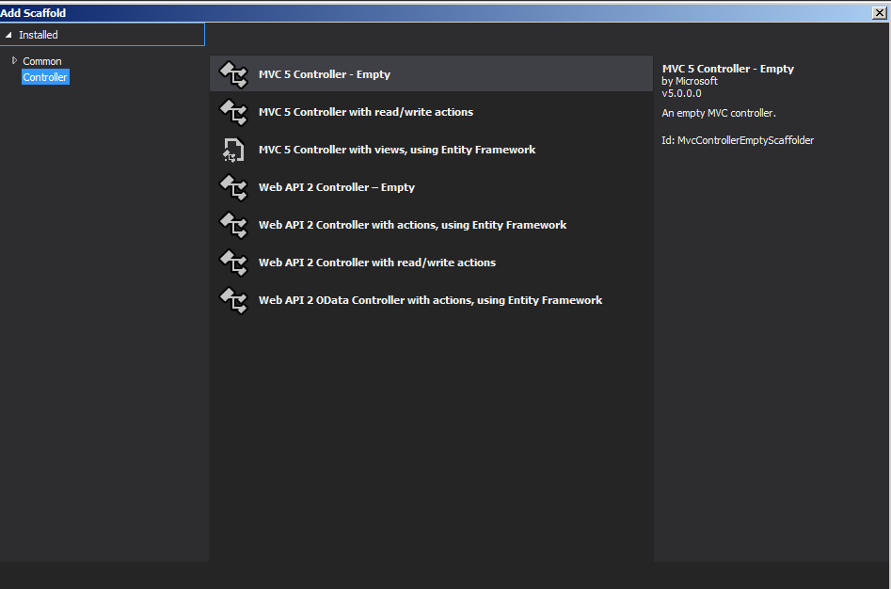This screenshot has width=891, height=589.
Task: Select the Controller category in tree
Action: click(45, 77)
